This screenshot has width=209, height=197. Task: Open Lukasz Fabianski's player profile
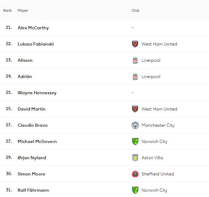click(x=36, y=44)
